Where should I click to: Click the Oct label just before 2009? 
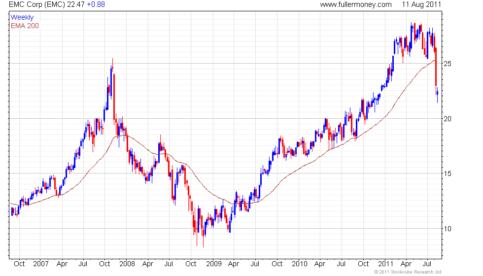point(191,264)
